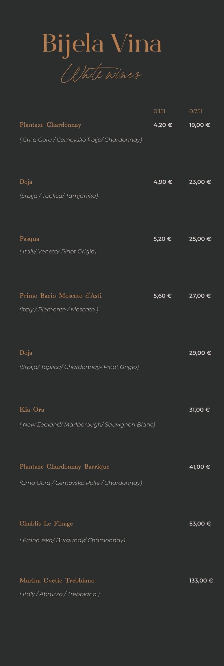Select the Chardonnay- Pinot Grigio description line

pos(79,367)
